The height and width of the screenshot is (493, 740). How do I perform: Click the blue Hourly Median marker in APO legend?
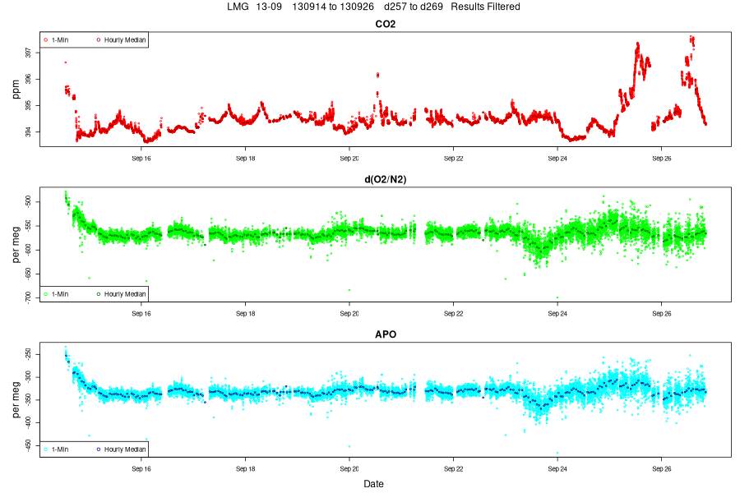pos(99,449)
